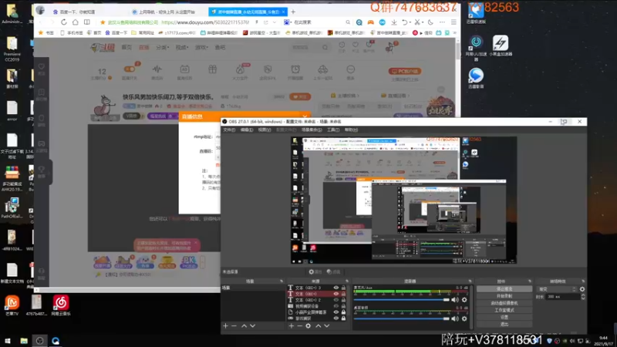Image resolution: width=617 pixels, height=347 pixels.
Task: Toggle lock on 文本 (GDI+) 2 source
Action: point(343,300)
